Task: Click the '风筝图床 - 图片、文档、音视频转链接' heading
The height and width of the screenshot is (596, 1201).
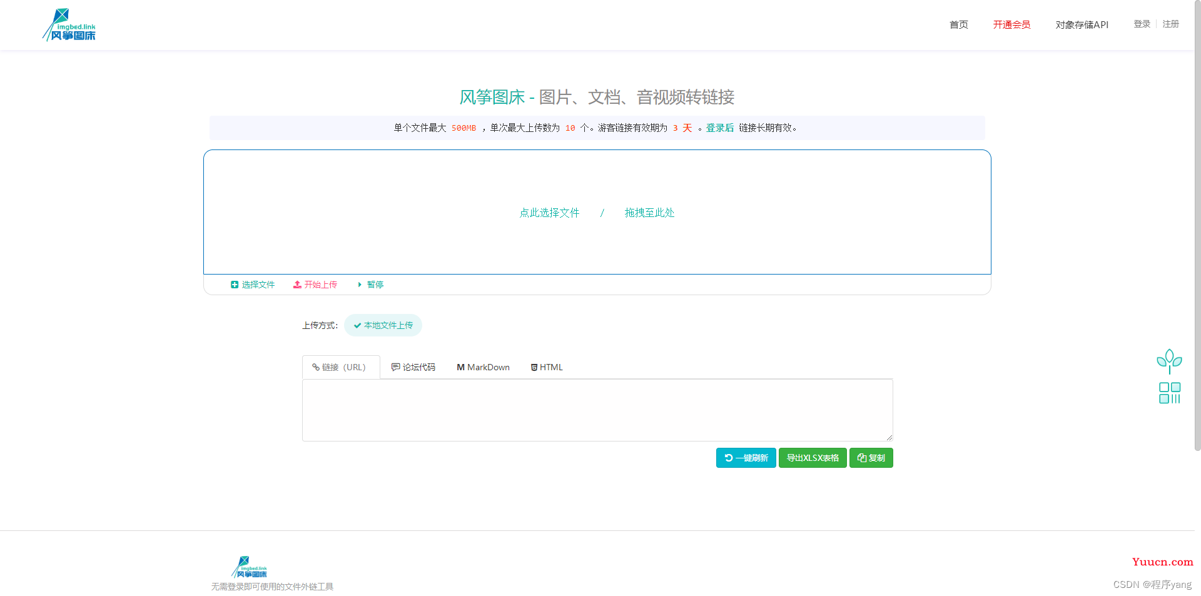Action: coord(597,97)
